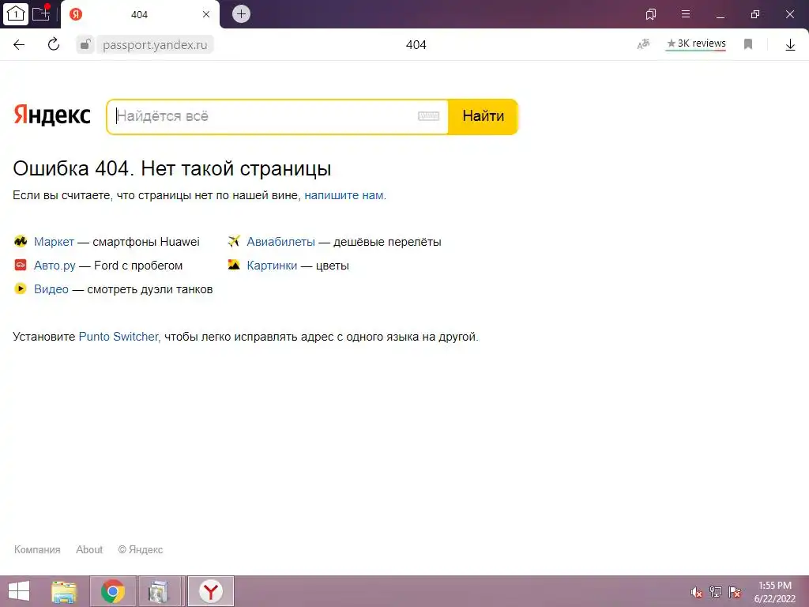Open a new tab with plus button
The height and width of the screenshot is (607, 809).
(x=241, y=14)
